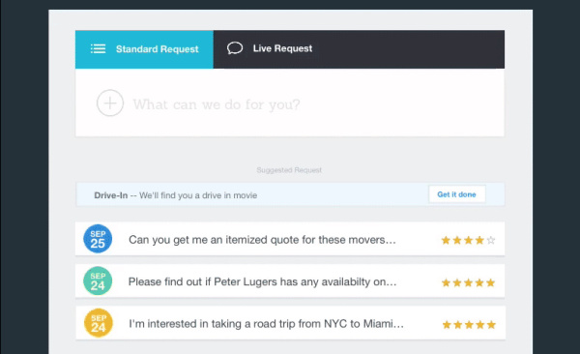Click the Suggested Request heading label
Viewport: 580px width, 354px height.
289,170
